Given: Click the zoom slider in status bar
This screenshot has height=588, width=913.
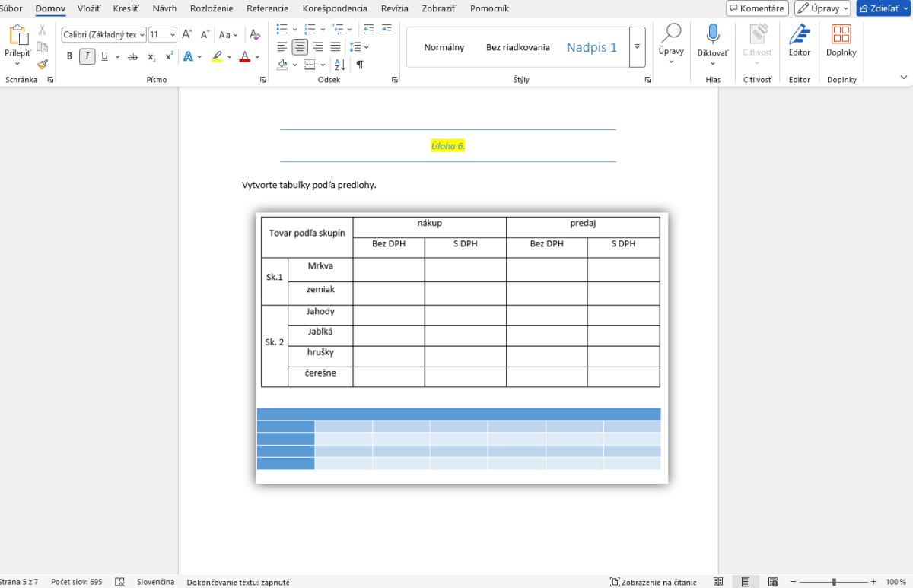Looking at the screenshot, I should 834,582.
